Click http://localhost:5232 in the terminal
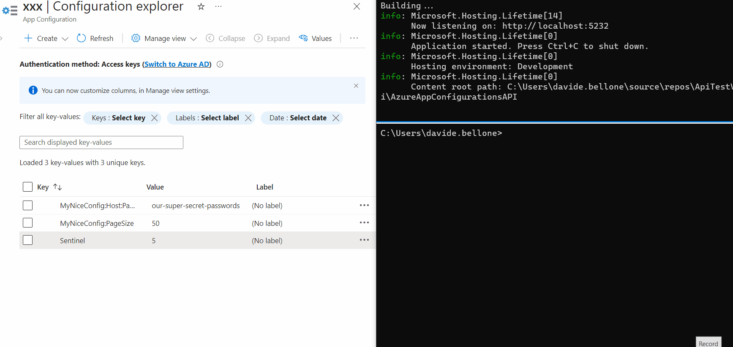The width and height of the screenshot is (733, 347). click(x=555, y=26)
